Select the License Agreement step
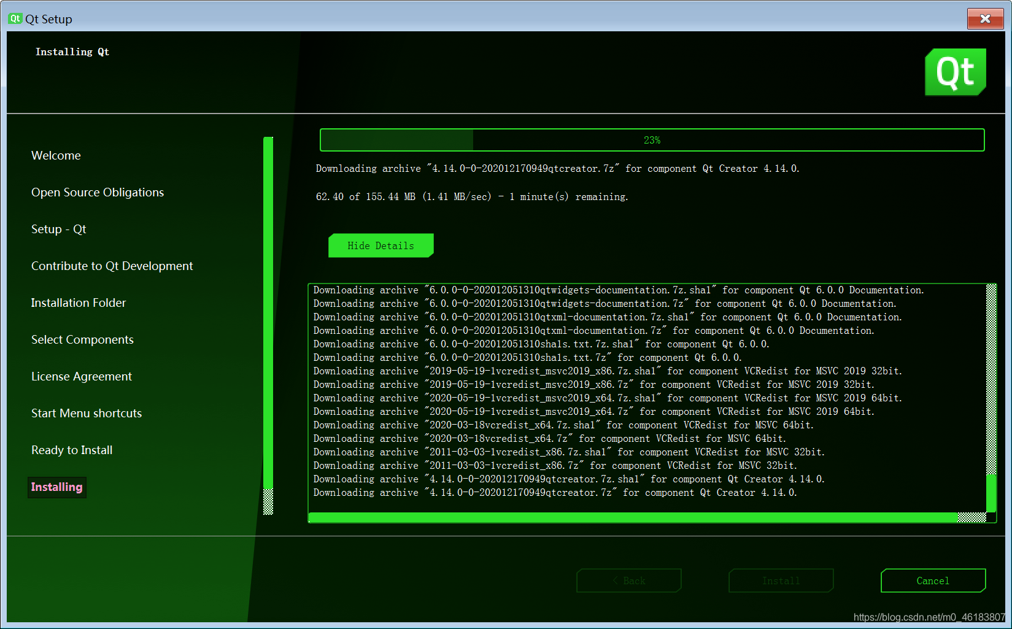The width and height of the screenshot is (1012, 629). (82, 376)
